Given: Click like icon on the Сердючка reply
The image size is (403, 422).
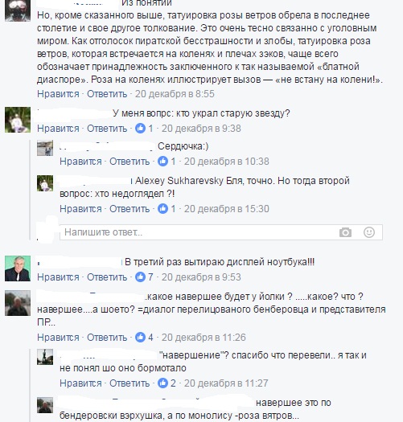Looking at the screenshot, I should tap(162, 162).
